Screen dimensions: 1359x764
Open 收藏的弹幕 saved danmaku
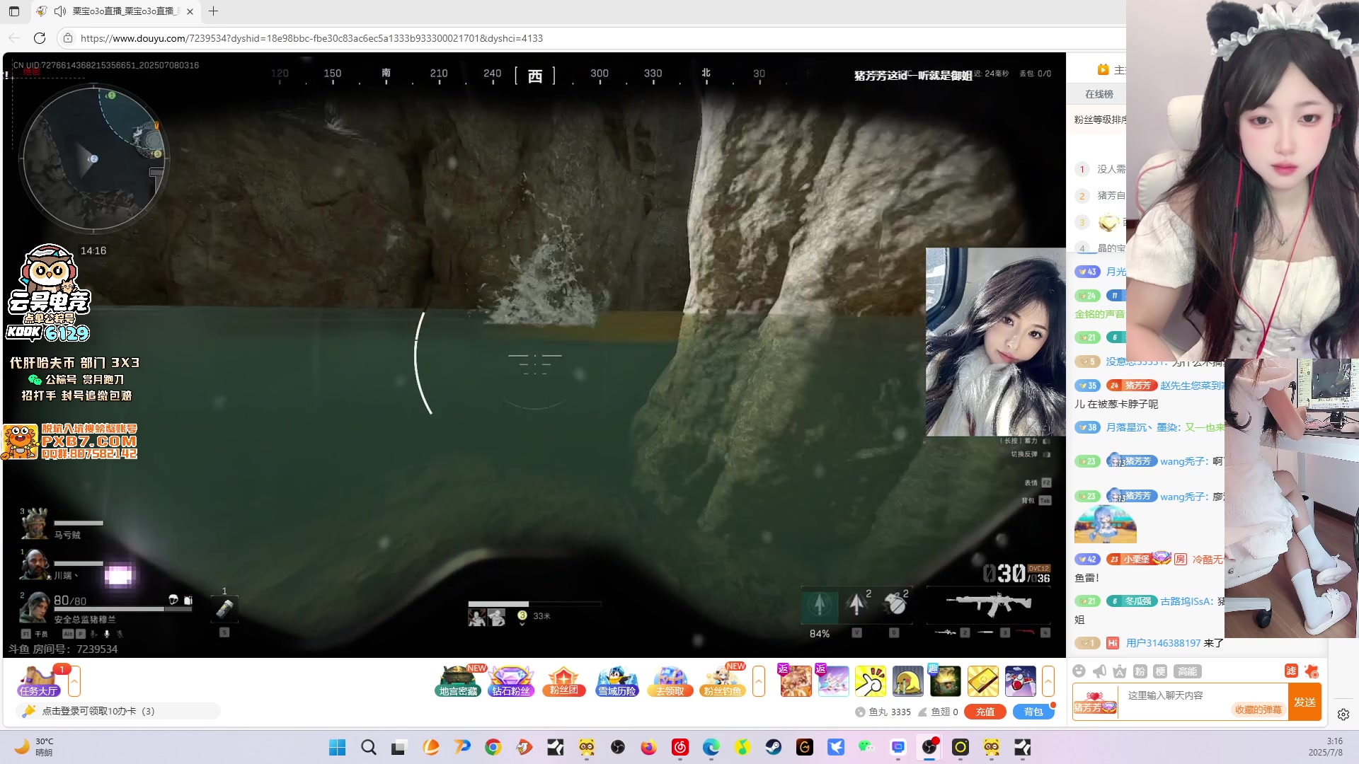(1258, 710)
